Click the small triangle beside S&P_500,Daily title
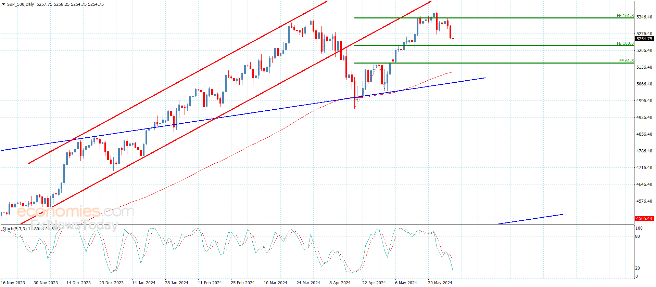 (x=3, y=4)
